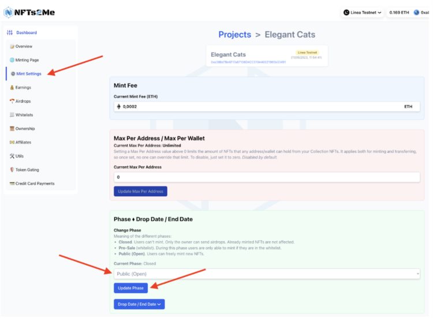Screen dimensions: 433x318
Task: Click Update Max Per Address button
Action: (140, 191)
